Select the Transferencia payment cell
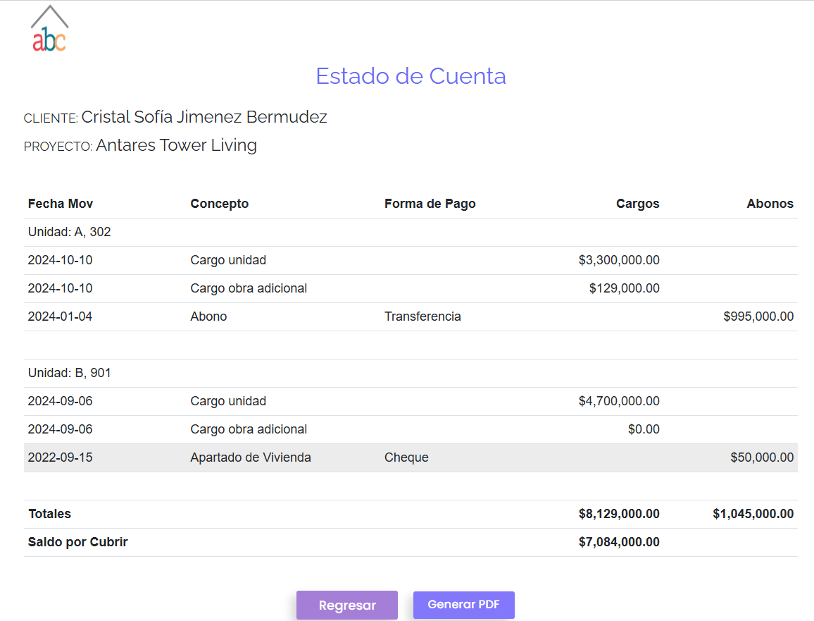This screenshot has width=814, height=621. click(x=422, y=316)
